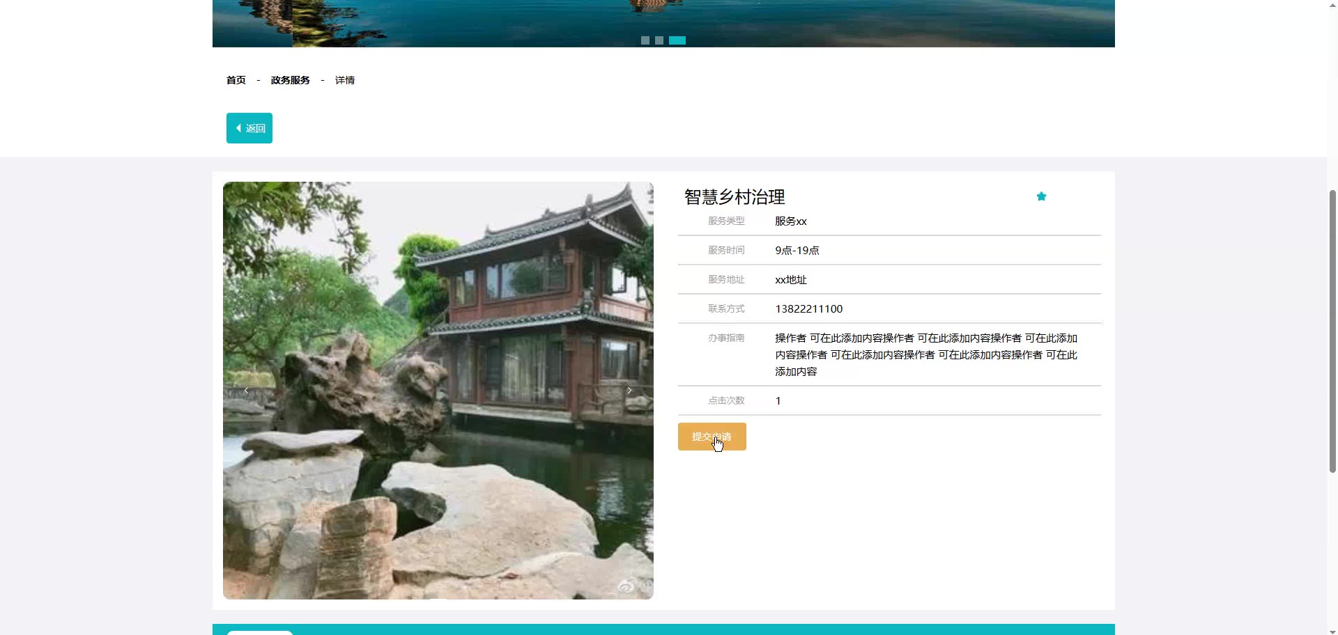Select the title 智慧乡村治理
1338x635 pixels.
tap(735, 197)
